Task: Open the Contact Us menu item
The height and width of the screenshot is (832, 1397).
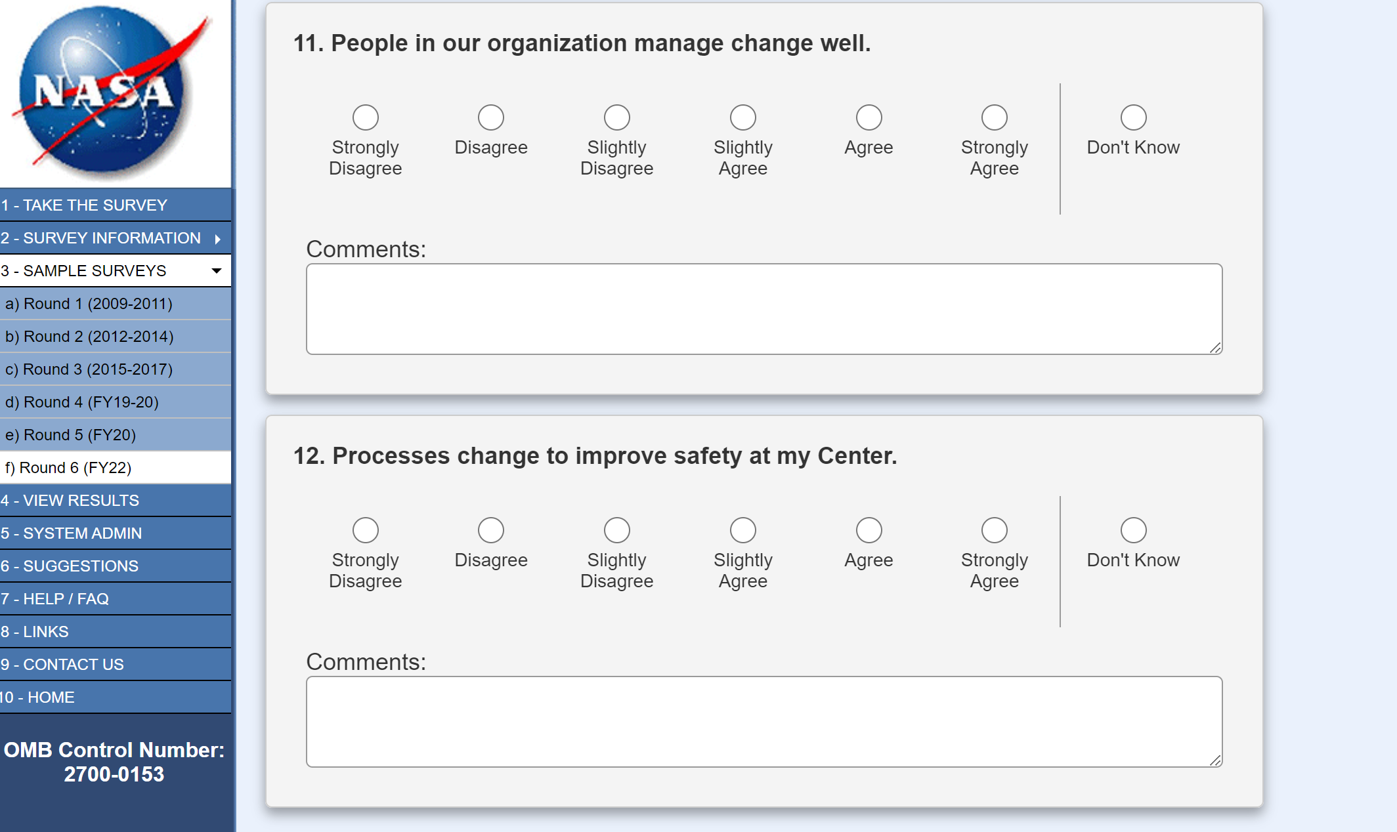Action: (x=62, y=665)
